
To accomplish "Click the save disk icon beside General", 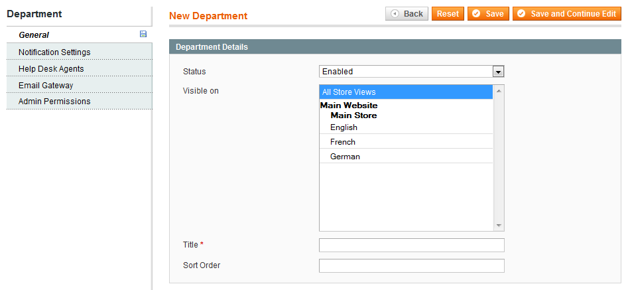I will (143, 35).
